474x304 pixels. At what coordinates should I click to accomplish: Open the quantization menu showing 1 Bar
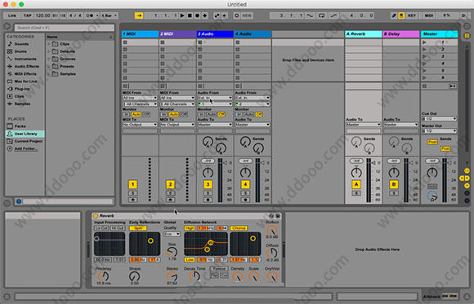click(110, 15)
